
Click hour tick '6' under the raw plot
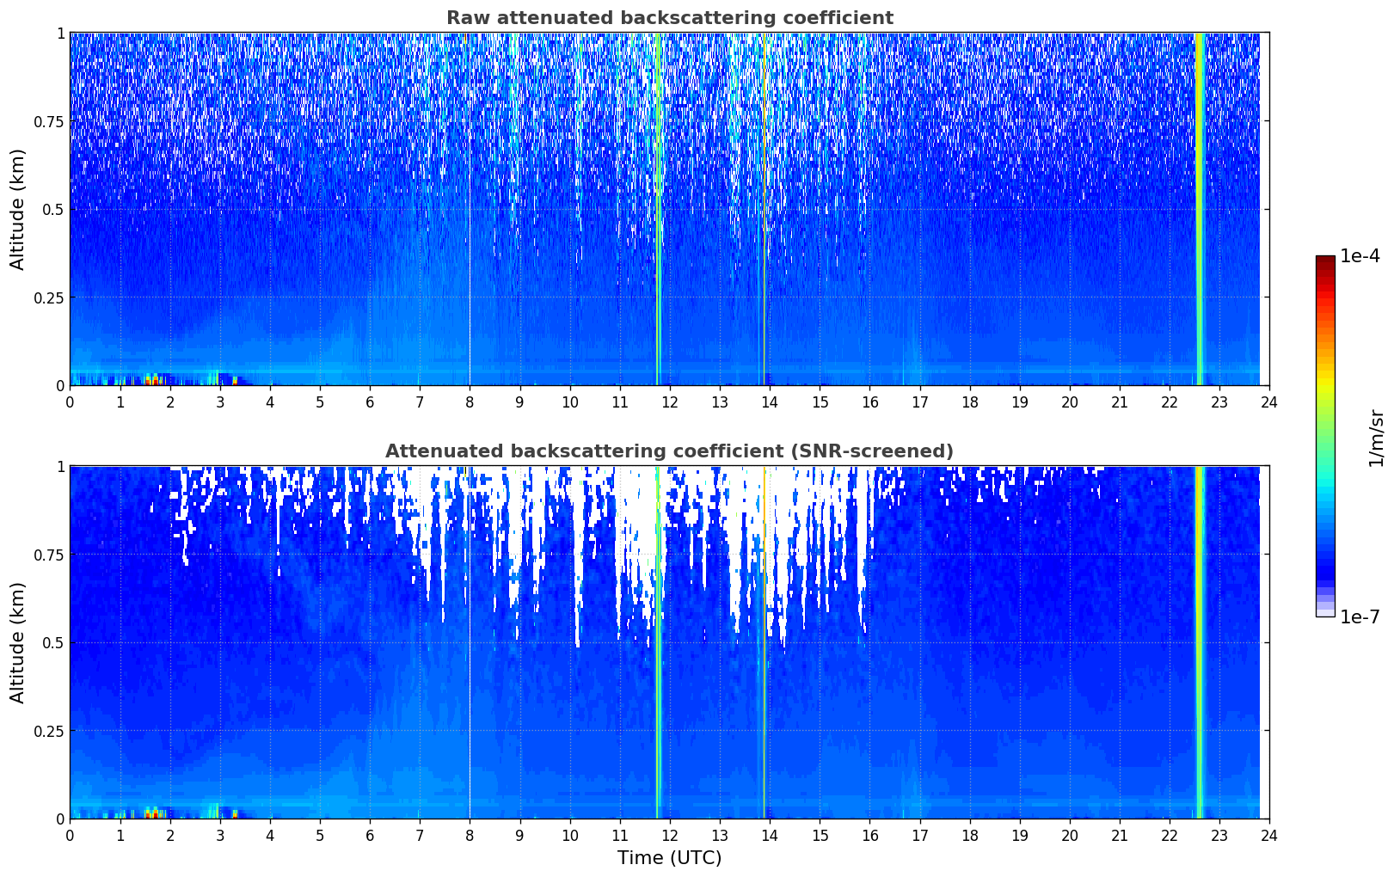pos(370,402)
